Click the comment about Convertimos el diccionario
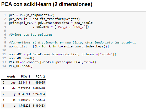 pyautogui.click(x=72, y=42)
